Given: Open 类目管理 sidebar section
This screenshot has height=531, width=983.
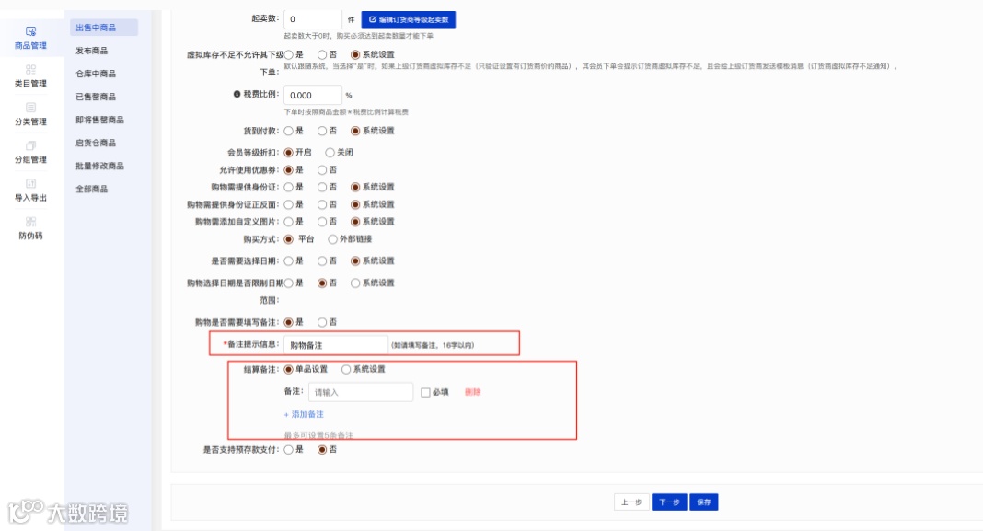Looking at the screenshot, I should 30,75.
